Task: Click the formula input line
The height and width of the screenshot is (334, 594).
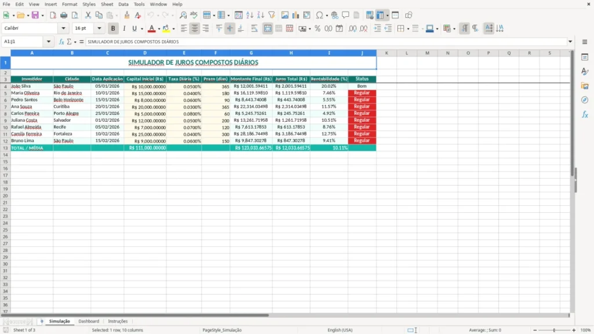Action: [x=327, y=42]
